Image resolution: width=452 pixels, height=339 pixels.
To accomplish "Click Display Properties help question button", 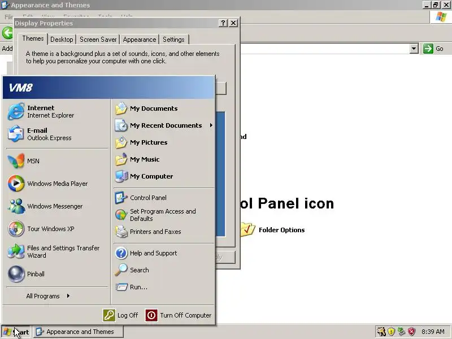I will tap(223, 23).
